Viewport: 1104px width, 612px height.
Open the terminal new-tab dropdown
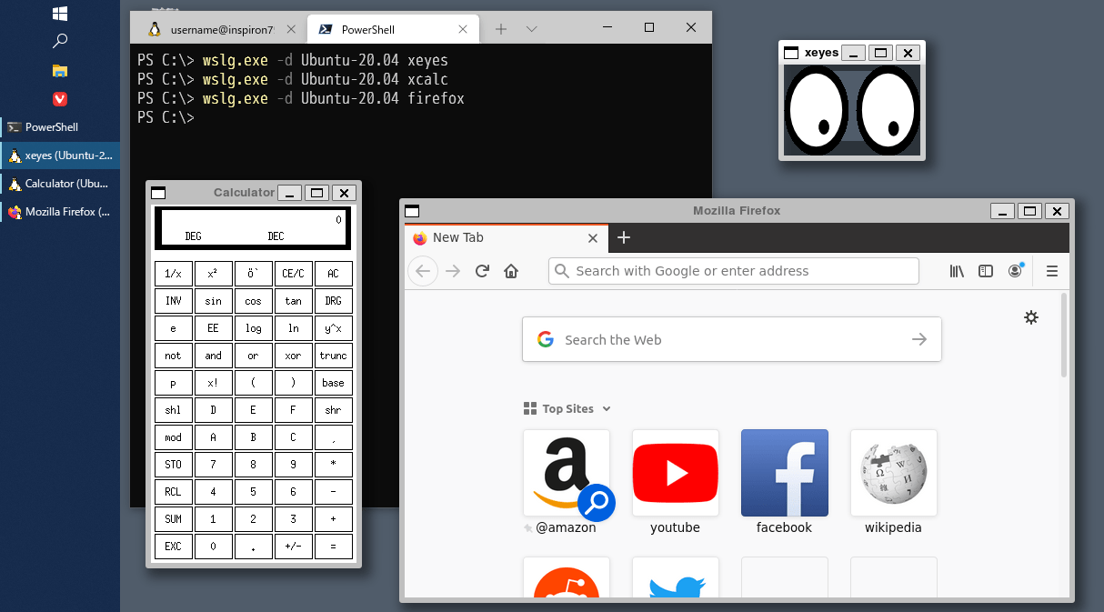coord(532,28)
